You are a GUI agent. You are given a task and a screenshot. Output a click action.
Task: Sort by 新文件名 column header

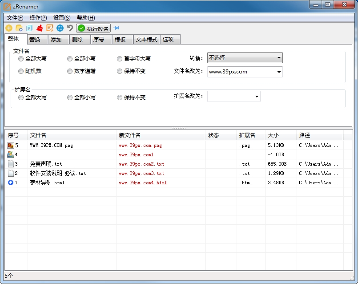click(x=161, y=135)
